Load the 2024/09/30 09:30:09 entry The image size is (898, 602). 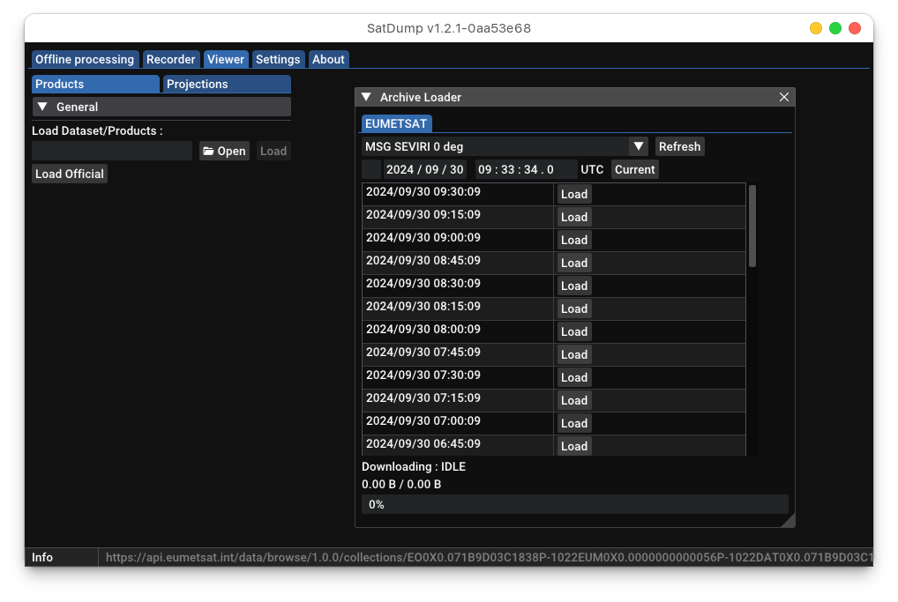574,195
